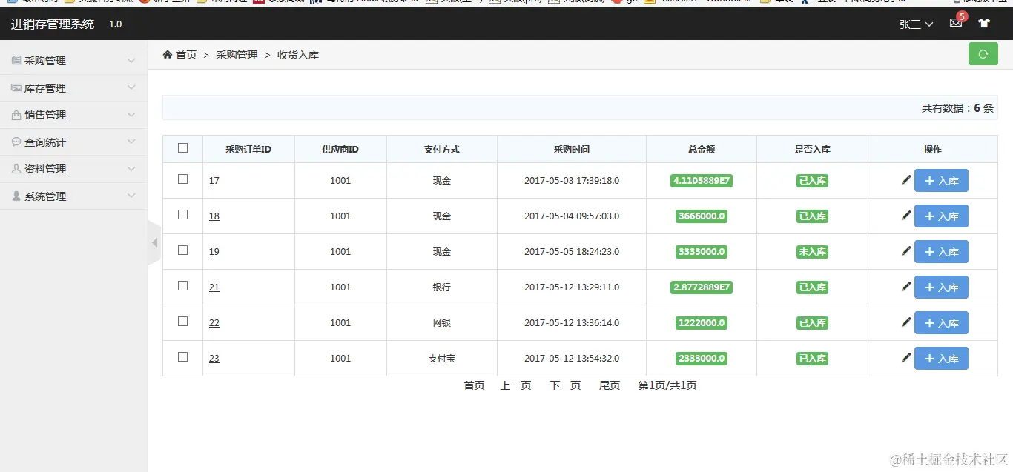This screenshot has height=472, width=1013.
Task: Click the 未入库 status badge for order 19
Action: pyautogui.click(x=812, y=252)
